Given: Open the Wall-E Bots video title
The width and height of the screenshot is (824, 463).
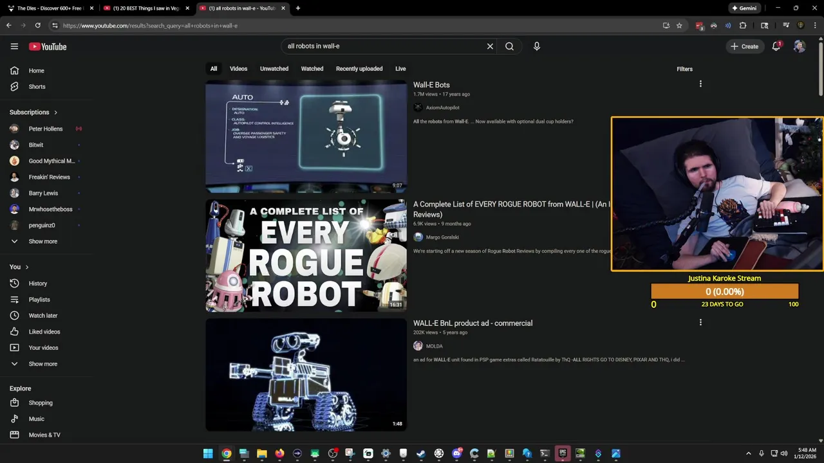Looking at the screenshot, I should [x=431, y=85].
